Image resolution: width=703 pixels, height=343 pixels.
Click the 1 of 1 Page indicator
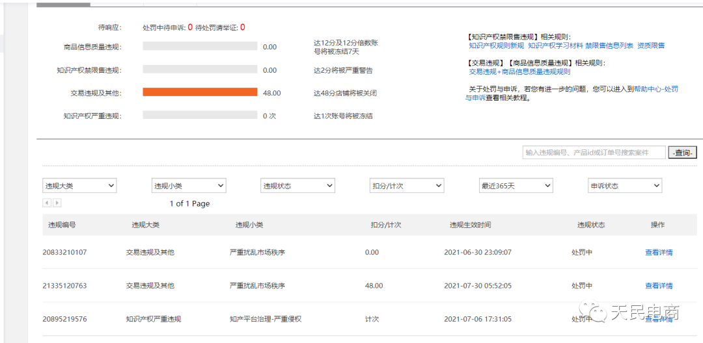pos(189,203)
